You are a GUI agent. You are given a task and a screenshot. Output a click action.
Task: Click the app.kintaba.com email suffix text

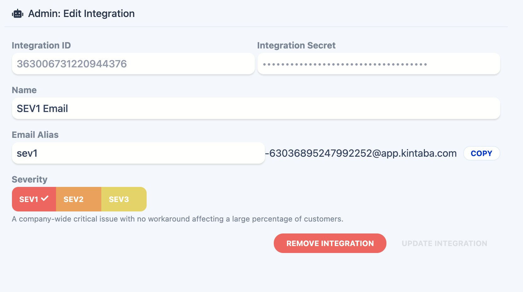tap(361, 153)
